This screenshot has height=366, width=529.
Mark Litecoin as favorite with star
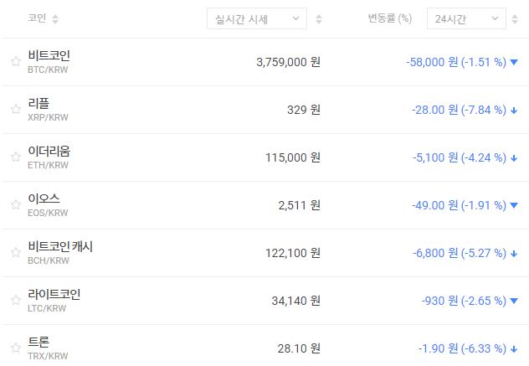click(15, 300)
